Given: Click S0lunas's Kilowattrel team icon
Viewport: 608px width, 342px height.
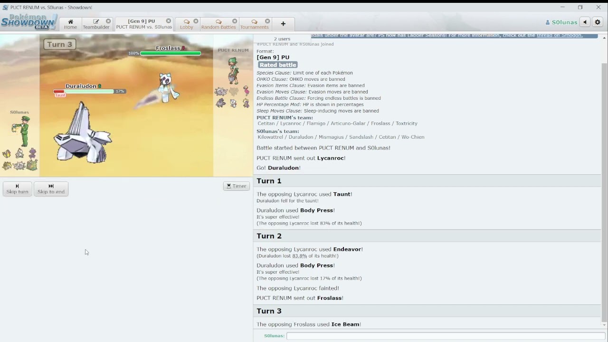Looking at the screenshot, I should (x=7, y=153).
